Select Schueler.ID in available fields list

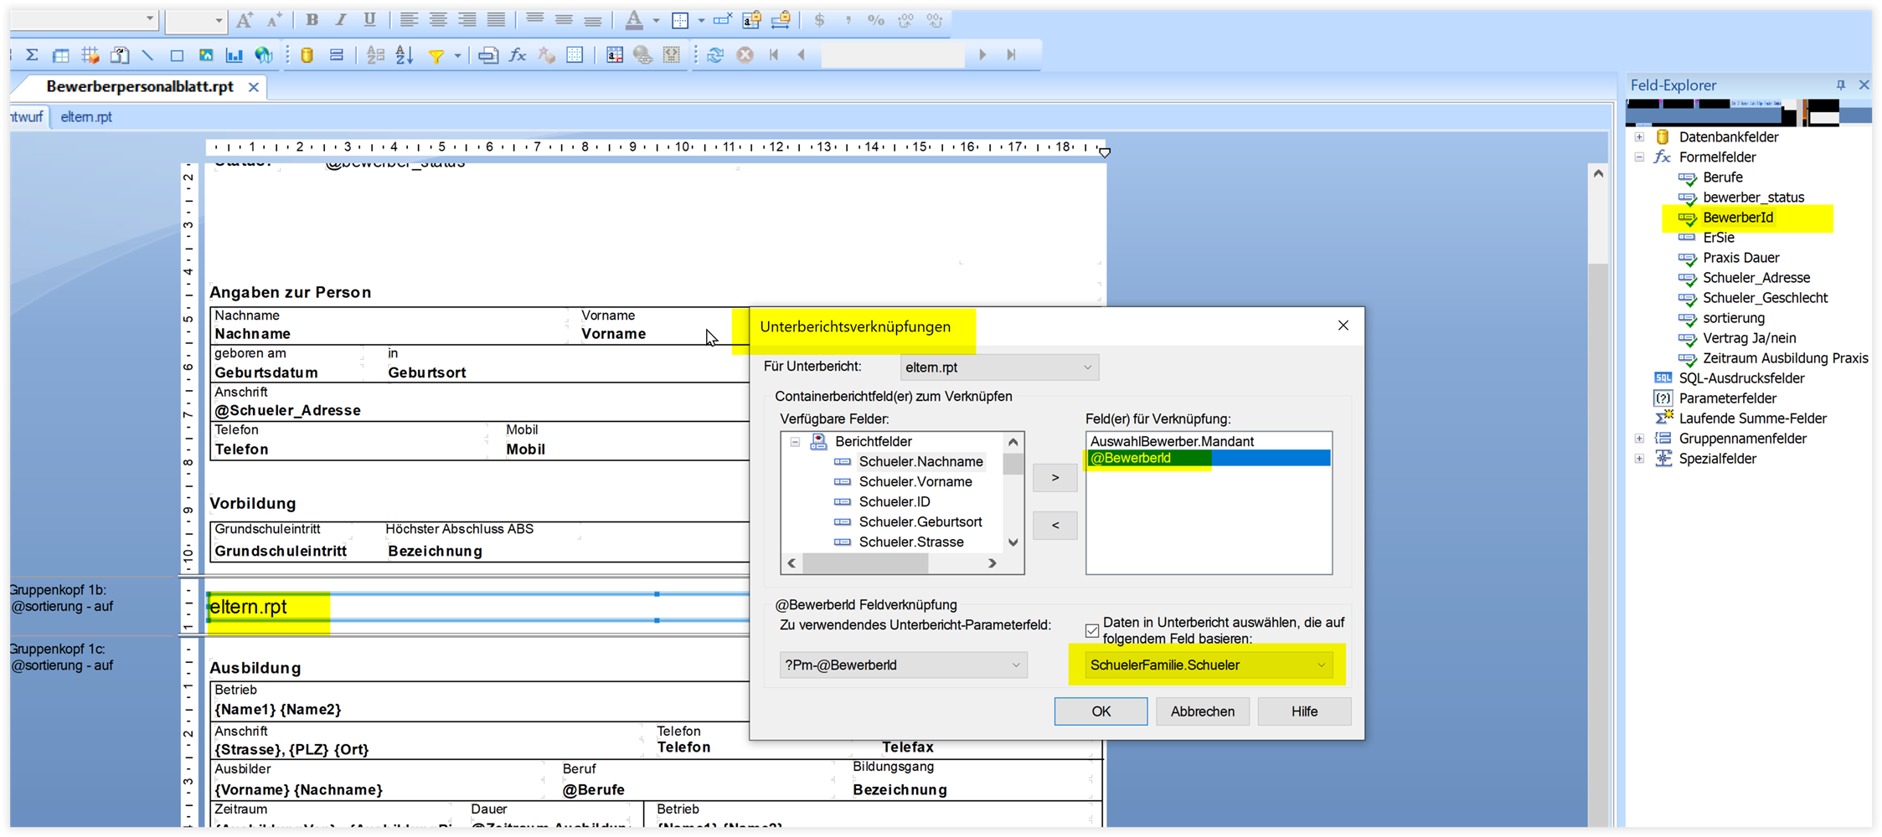pyautogui.click(x=894, y=501)
